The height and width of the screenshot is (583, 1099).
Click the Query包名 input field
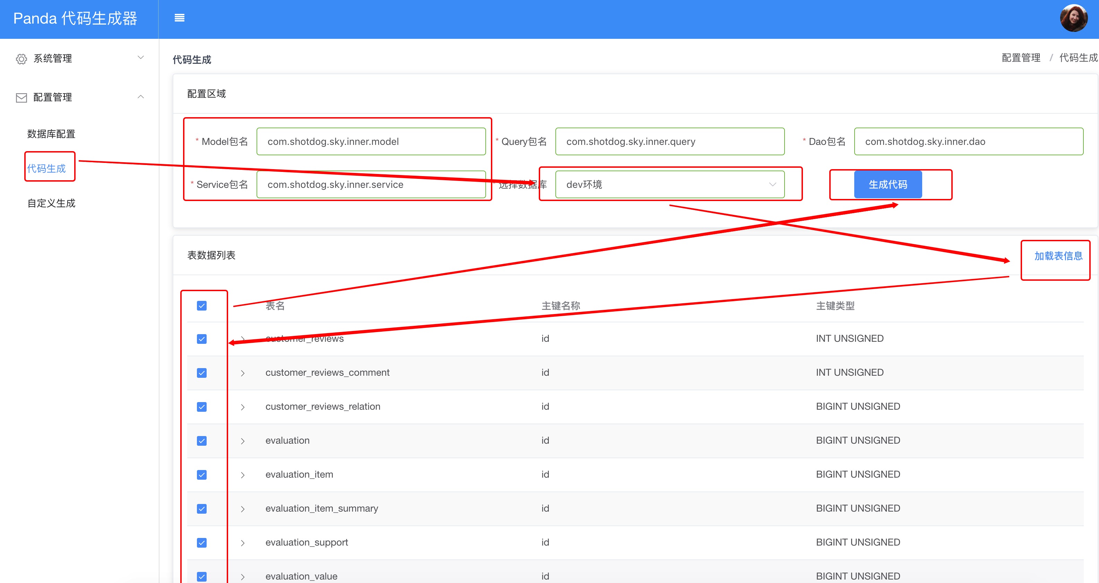pos(669,142)
